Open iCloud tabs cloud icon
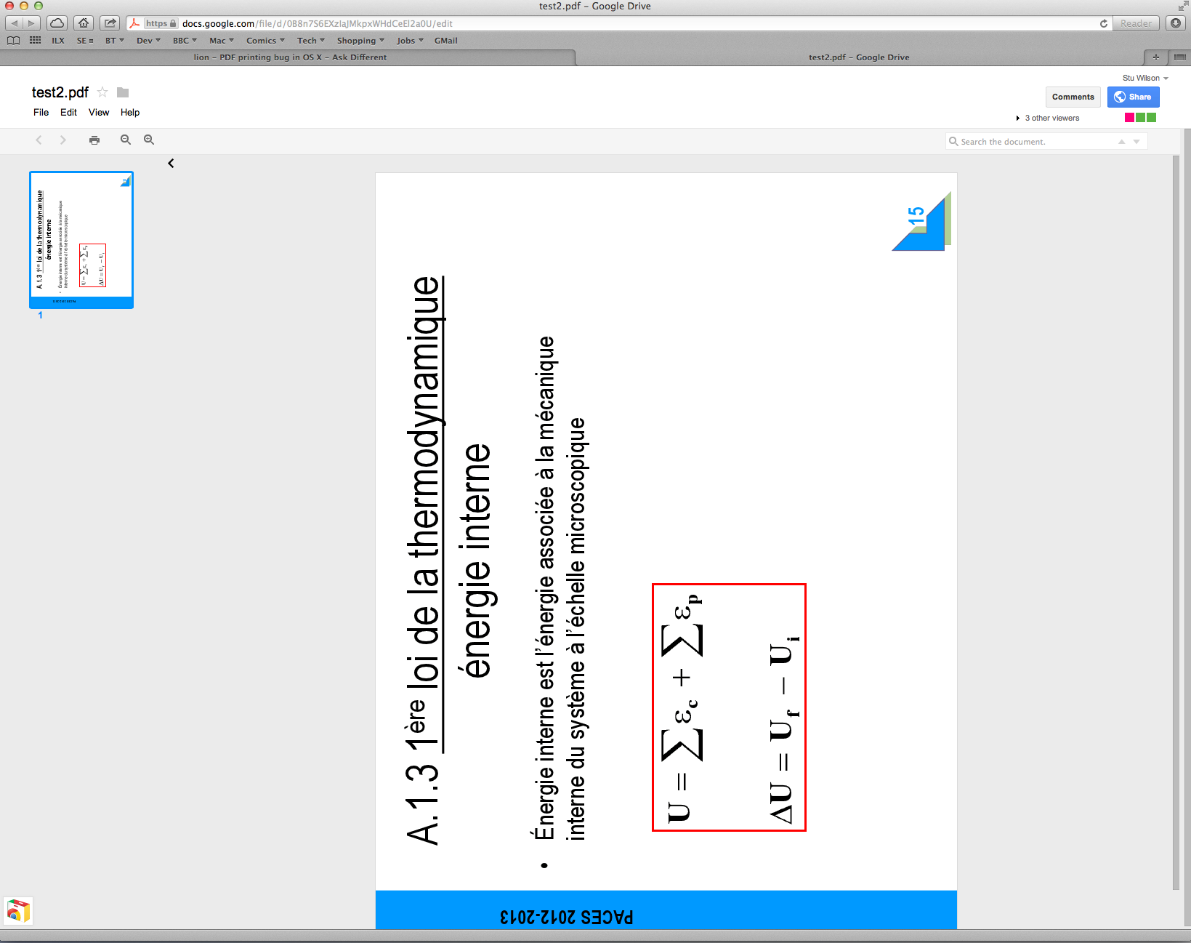Screen dimensions: 1191x943 57,23
